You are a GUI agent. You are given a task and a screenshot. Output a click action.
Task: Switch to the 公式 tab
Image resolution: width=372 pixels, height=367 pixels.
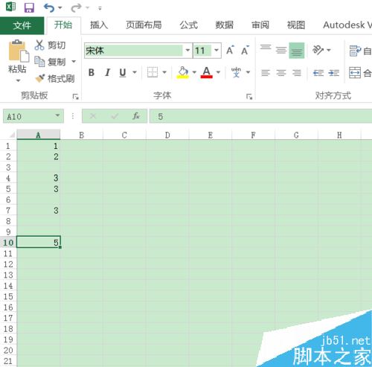click(x=189, y=25)
